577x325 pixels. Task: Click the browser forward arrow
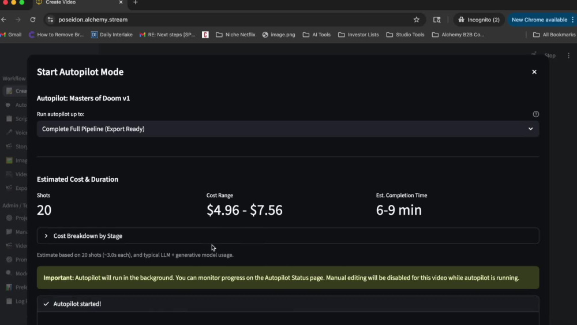(18, 20)
